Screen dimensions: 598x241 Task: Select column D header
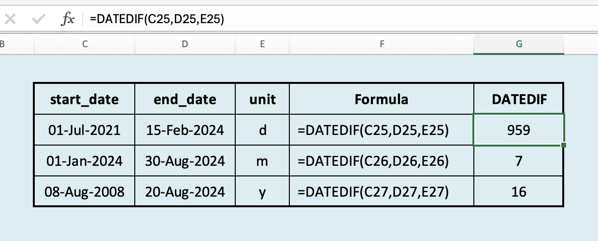pos(185,44)
